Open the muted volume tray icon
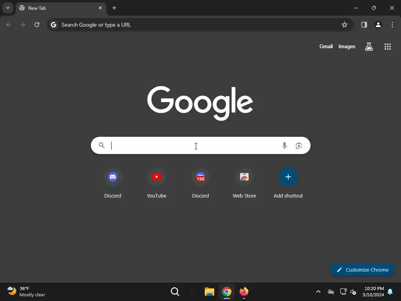Image resolution: width=401 pixels, height=301 pixels. (354, 292)
